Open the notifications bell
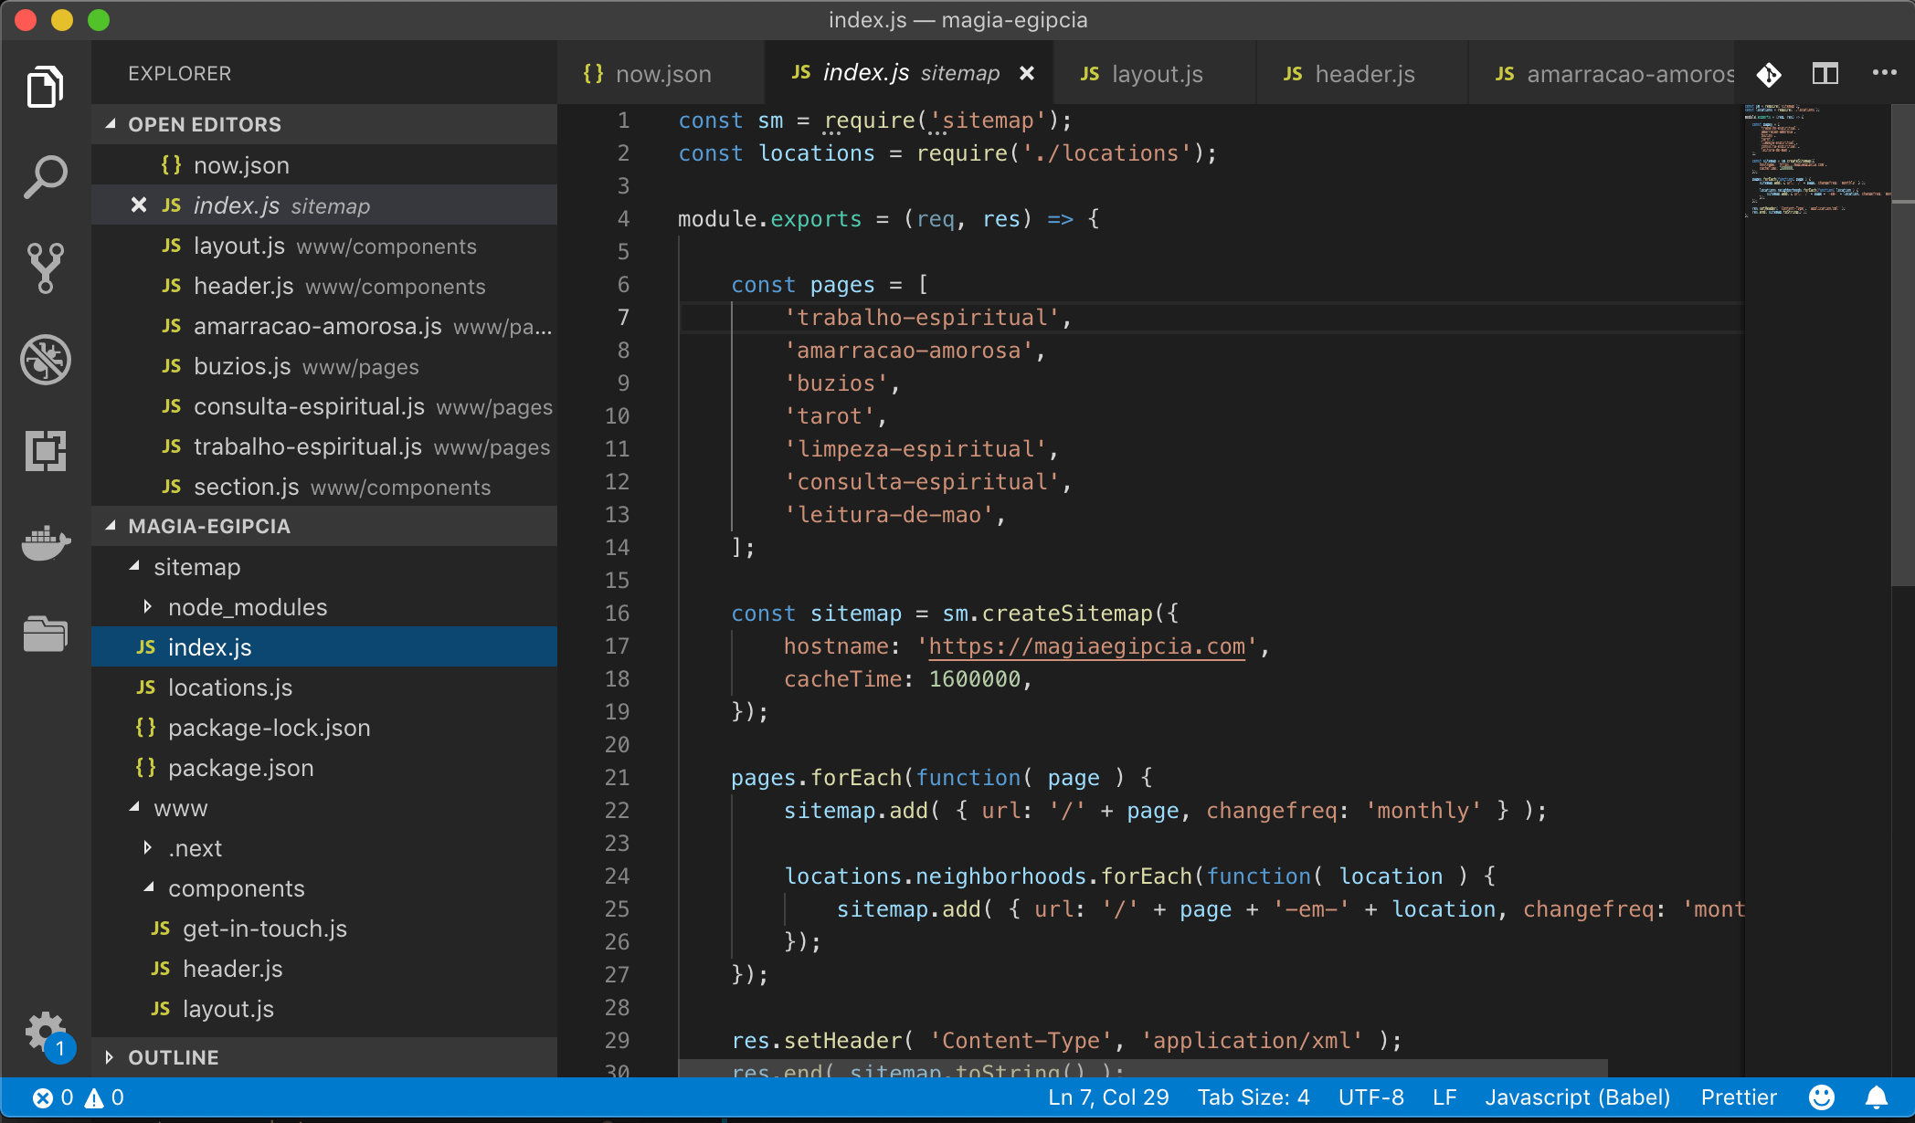Screen dimensions: 1915x1123 click(x=1877, y=1097)
